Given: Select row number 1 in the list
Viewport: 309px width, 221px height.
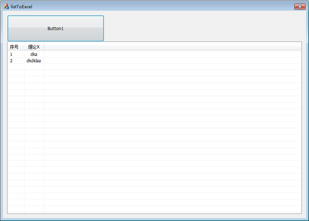Looking at the screenshot, I should [x=11, y=54].
